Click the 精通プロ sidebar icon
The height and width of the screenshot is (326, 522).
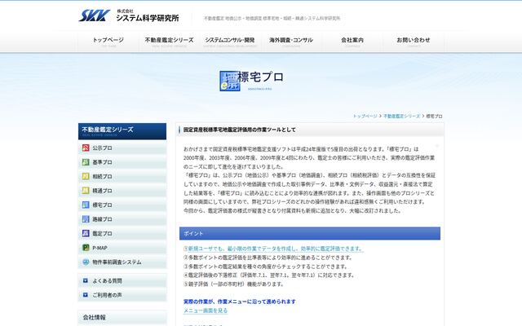pos(86,191)
